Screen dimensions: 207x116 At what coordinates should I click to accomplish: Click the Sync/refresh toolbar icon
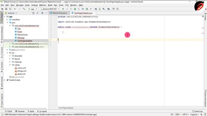[10, 9]
